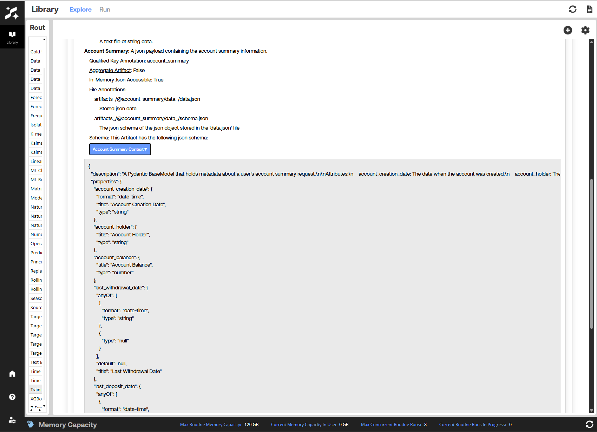This screenshot has width=597, height=432.
Task: Open help question mark icon
Action: click(x=12, y=397)
